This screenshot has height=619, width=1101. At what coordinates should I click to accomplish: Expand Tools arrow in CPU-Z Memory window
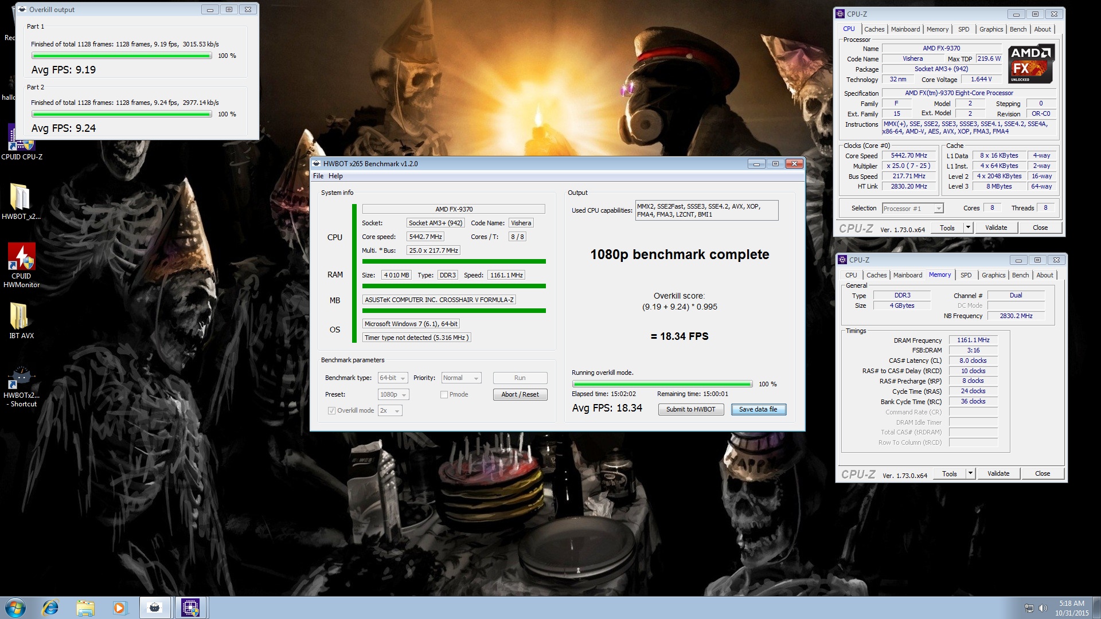970,474
